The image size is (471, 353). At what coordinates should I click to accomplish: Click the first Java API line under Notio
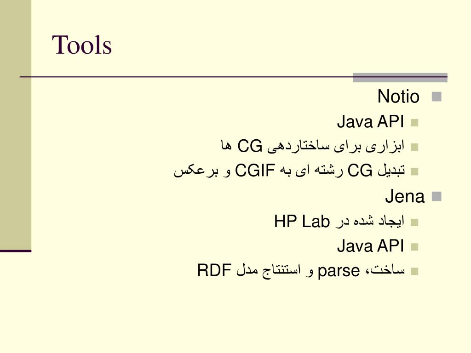pyautogui.click(x=370, y=122)
